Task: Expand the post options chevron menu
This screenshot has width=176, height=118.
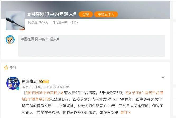Action: 163,77
